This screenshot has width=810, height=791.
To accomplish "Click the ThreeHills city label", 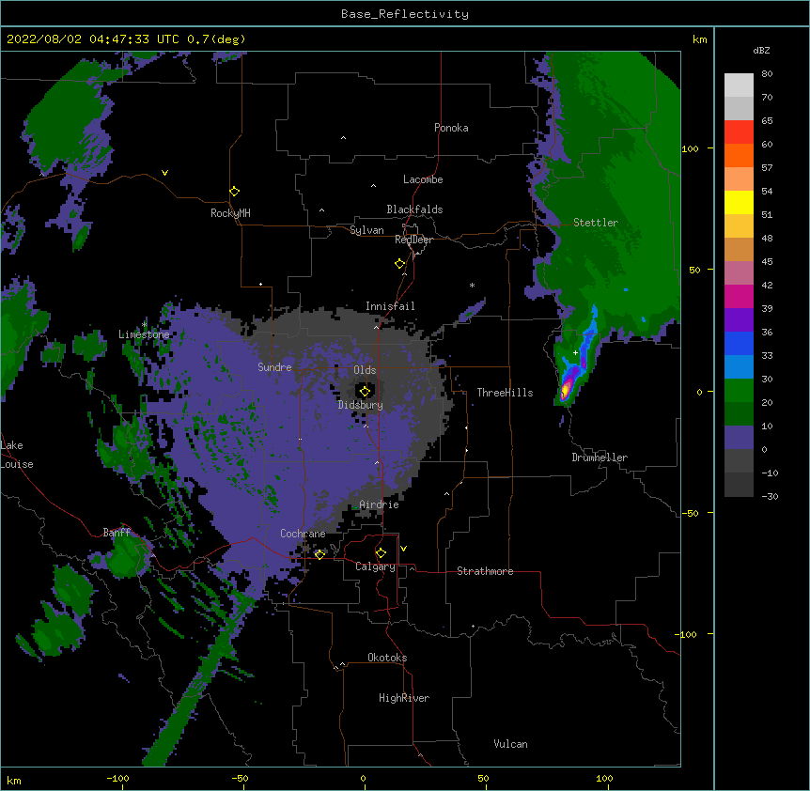I will [x=505, y=393].
